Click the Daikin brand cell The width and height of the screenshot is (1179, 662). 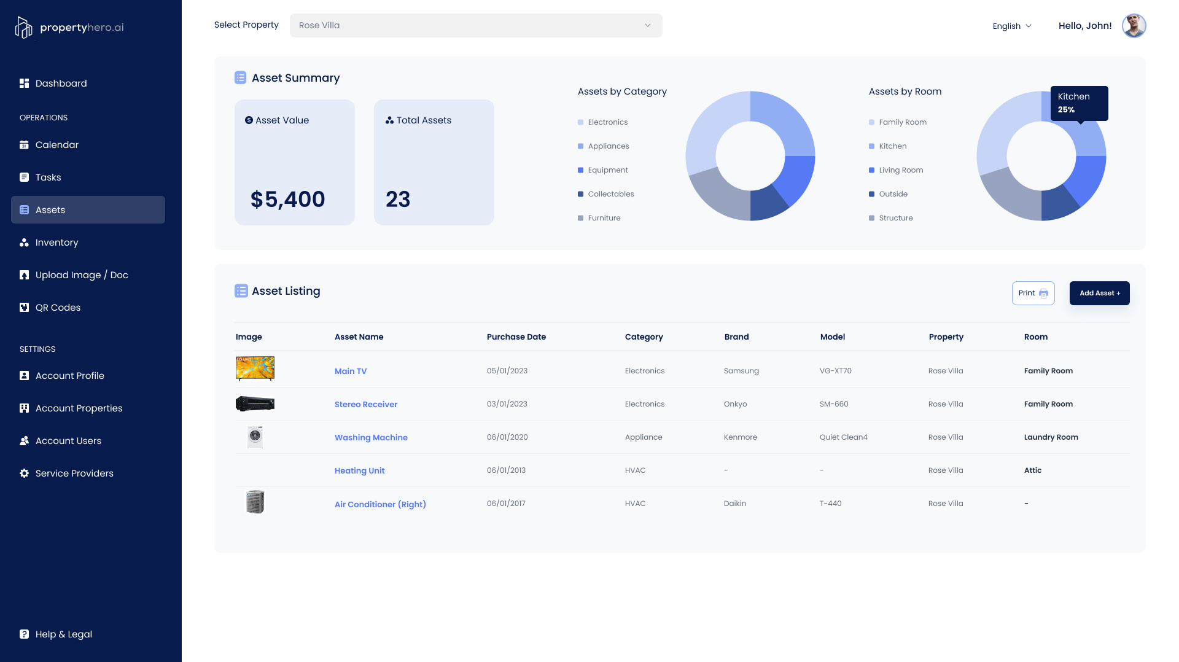tap(735, 504)
